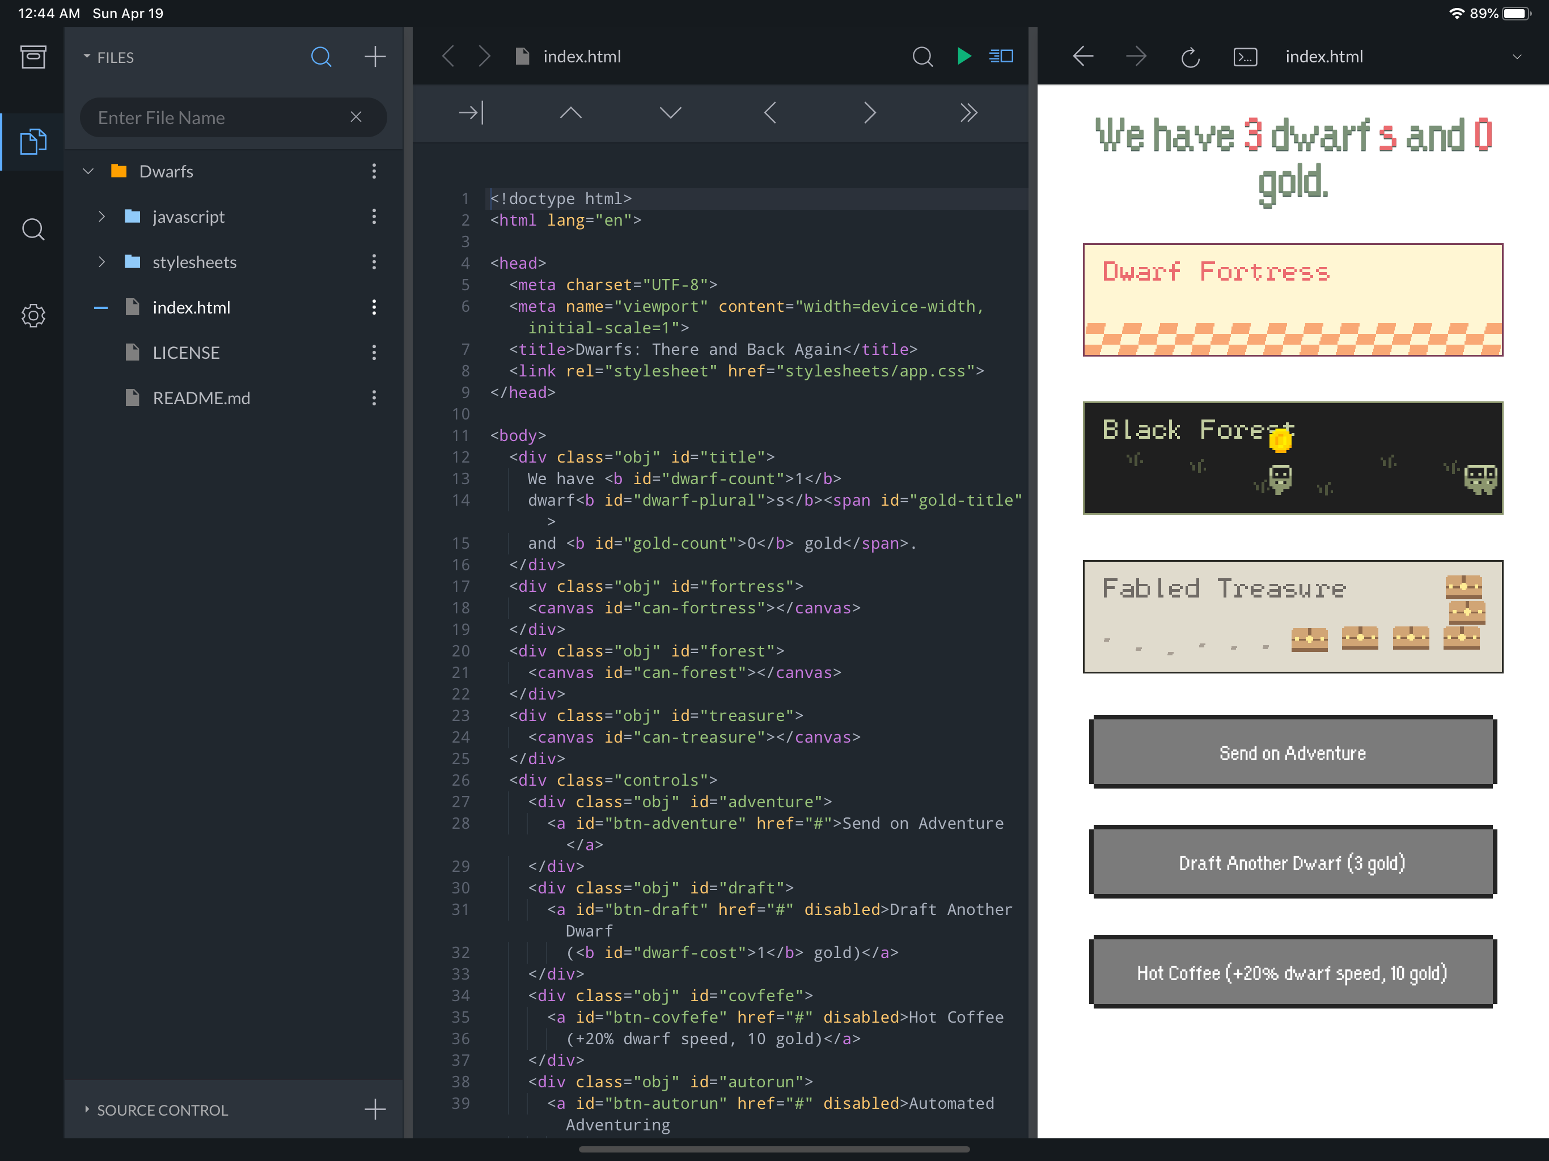The height and width of the screenshot is (1161, 1549).
Task: Toggle the split preview panel icon
Action: pos(1001,56)
